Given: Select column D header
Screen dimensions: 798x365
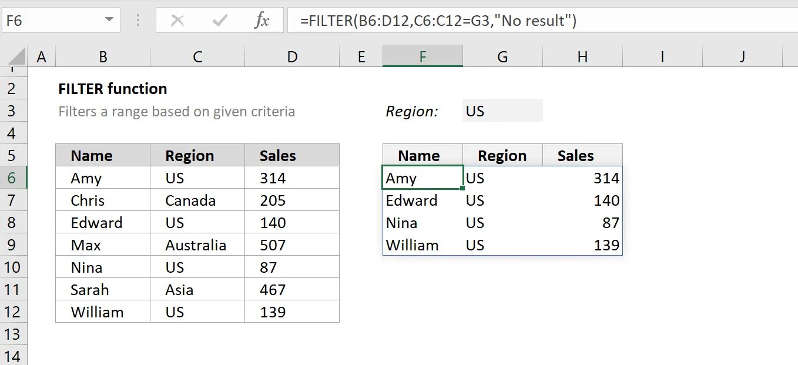Looking at the screenshot, I should pos(292,56).
